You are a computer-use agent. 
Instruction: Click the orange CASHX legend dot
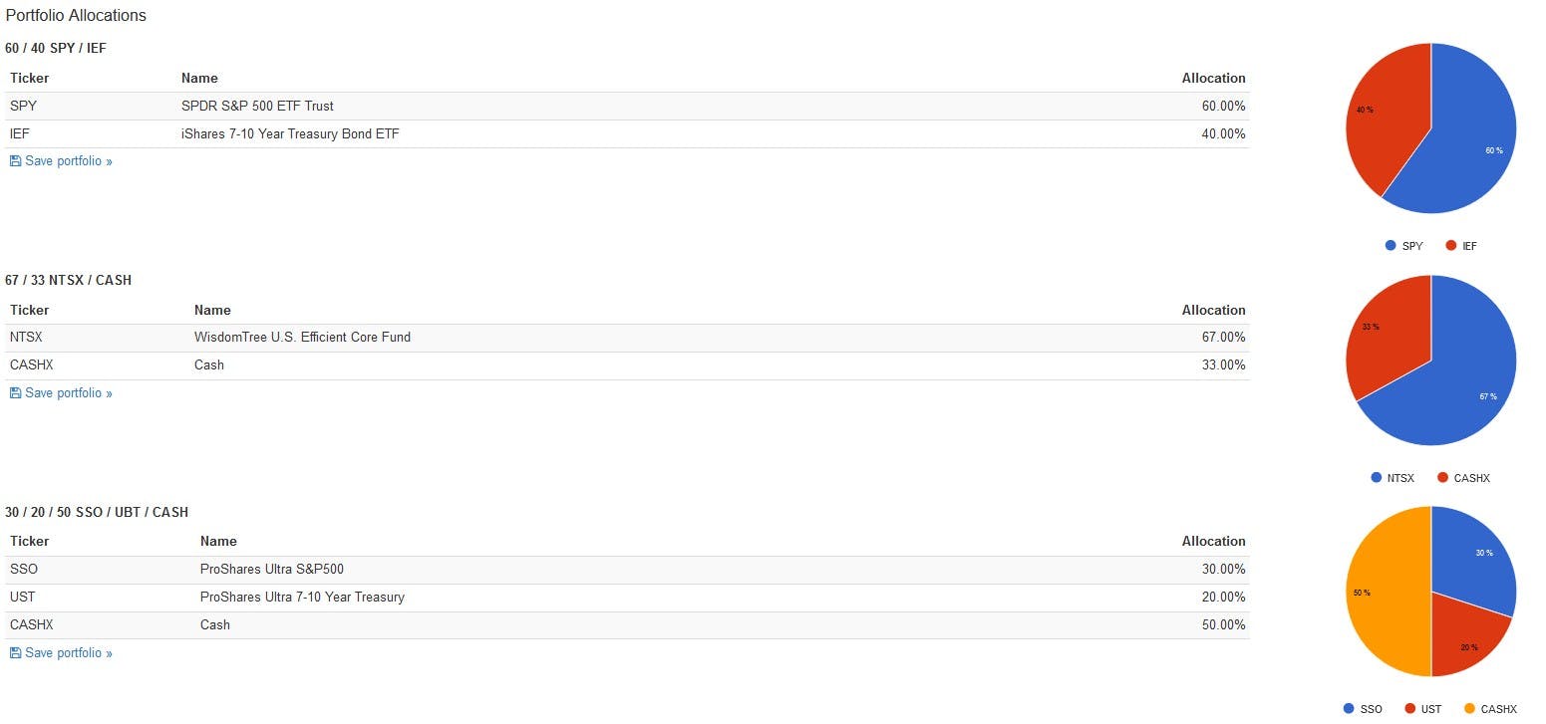(1469, 709)
